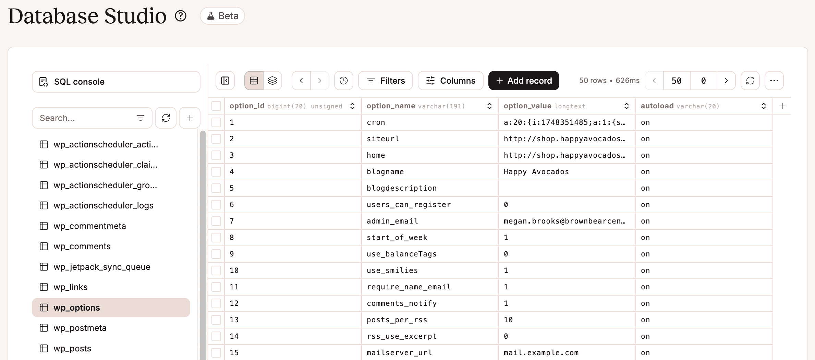
Task: Open wp_posts table
Action: (x=111, y=348)
